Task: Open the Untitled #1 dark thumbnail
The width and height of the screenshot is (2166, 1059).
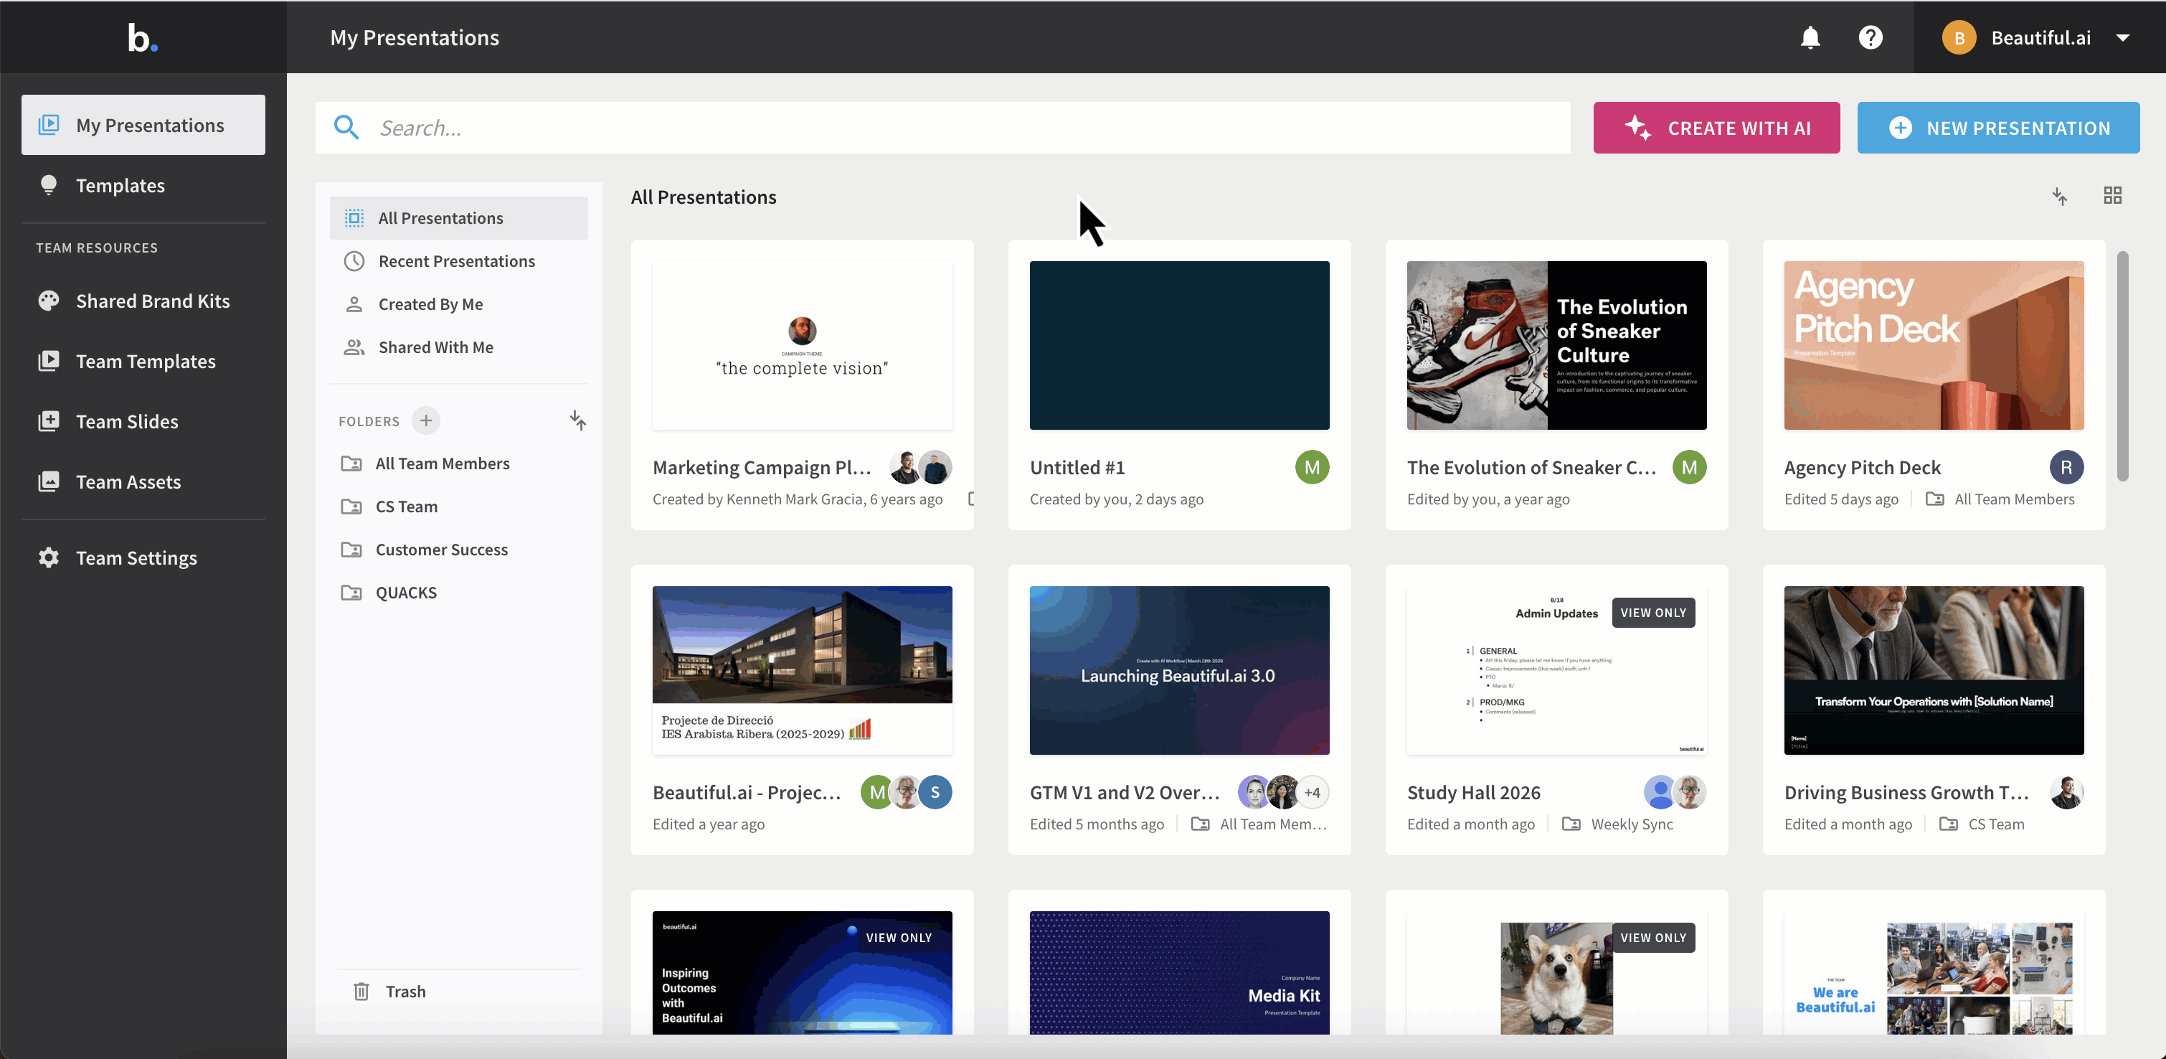Action: pyautogui.click(x=1179, y=345)
